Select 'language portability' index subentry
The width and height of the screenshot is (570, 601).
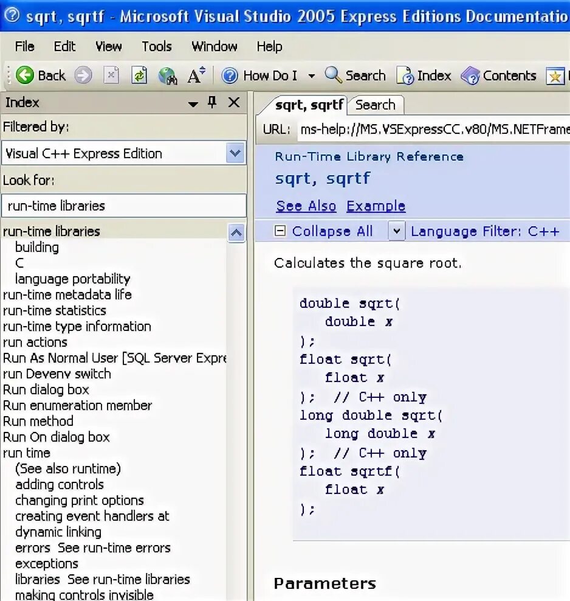pos(73,279)
